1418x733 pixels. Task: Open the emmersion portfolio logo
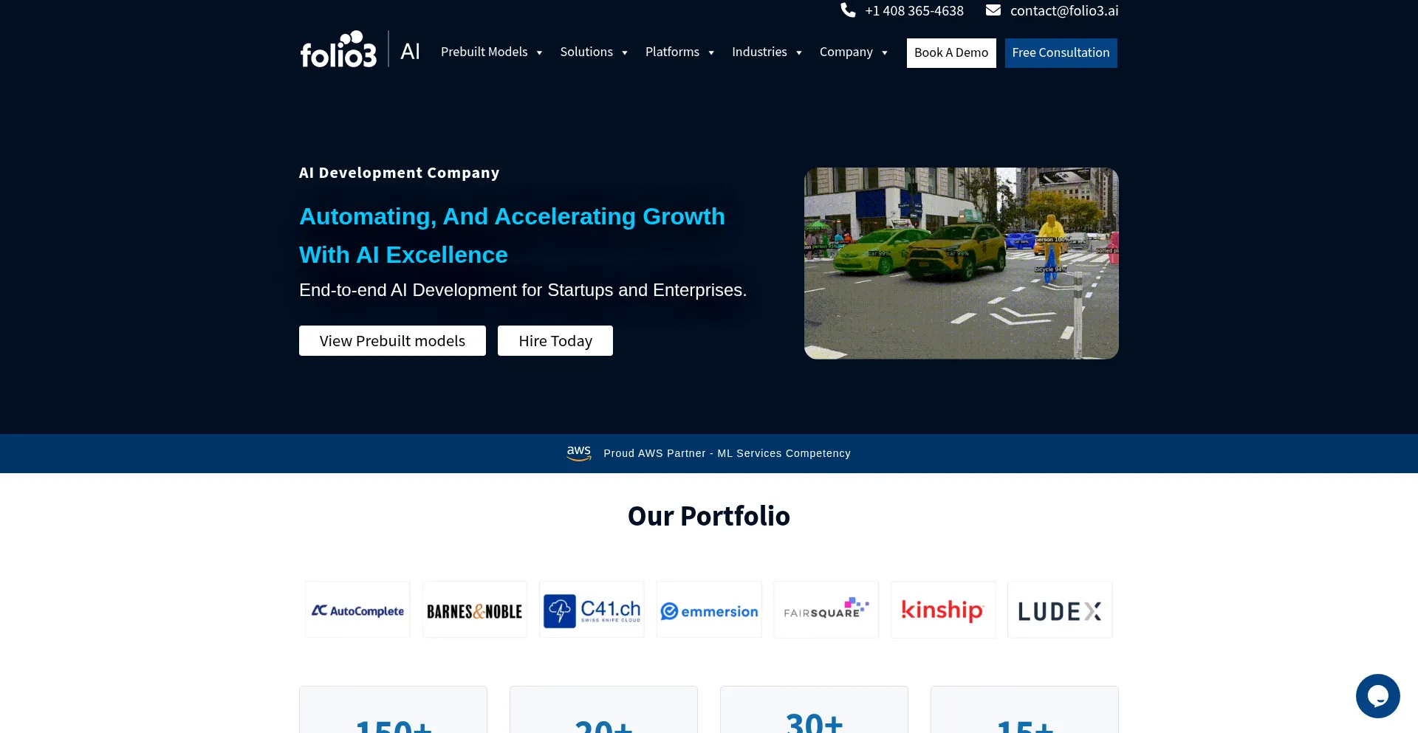(x=709, y=610)
